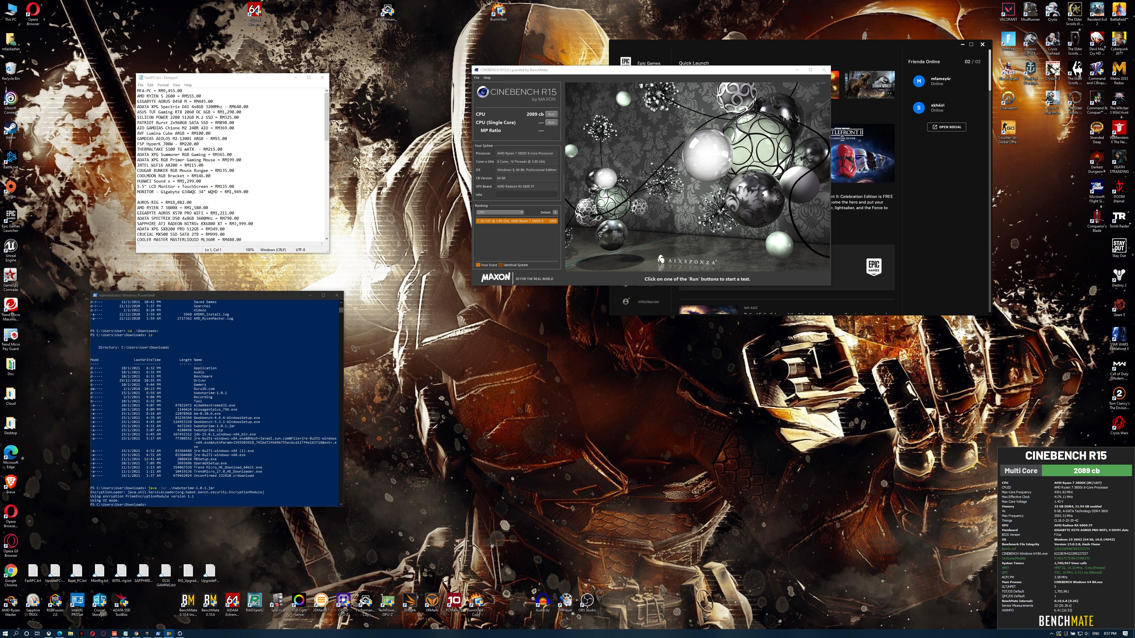The height and width of the screenshot is (638, 1135).
Task: Open DLSS GAMING.txt file on desktop
Action: pos(166,575)
